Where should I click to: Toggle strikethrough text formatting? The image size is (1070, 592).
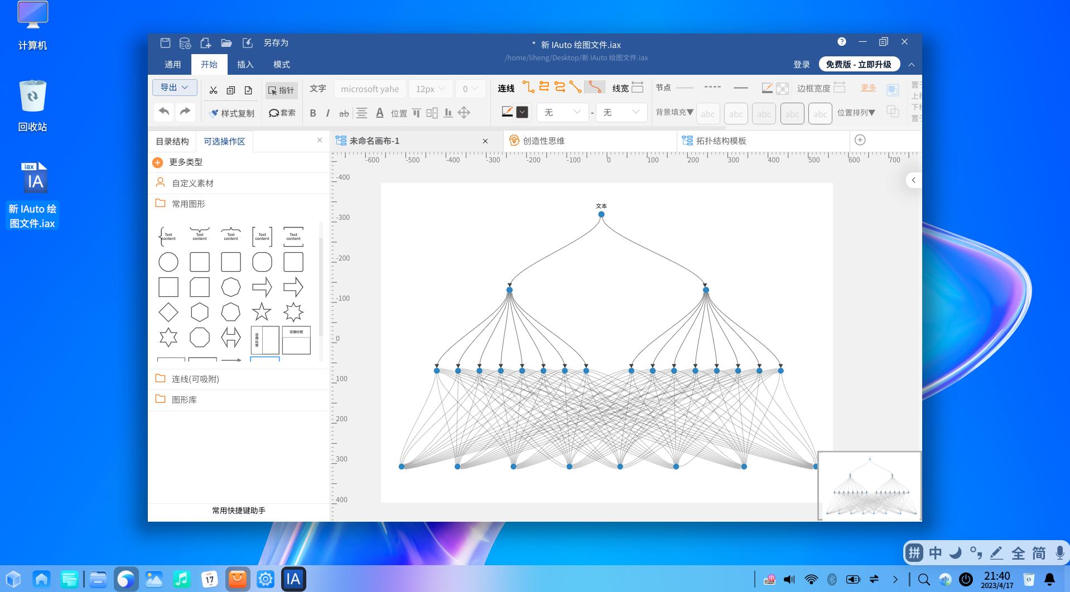tap(344, 113)
